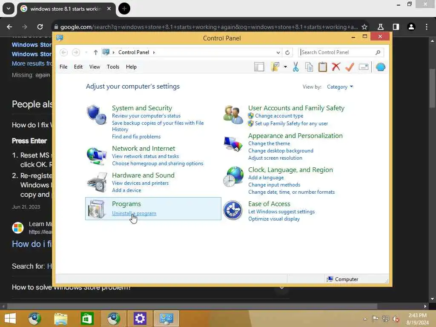Screen dimensions: 436x327
Task: Click the Control Panel back arrow
Action: click(64, 52)
